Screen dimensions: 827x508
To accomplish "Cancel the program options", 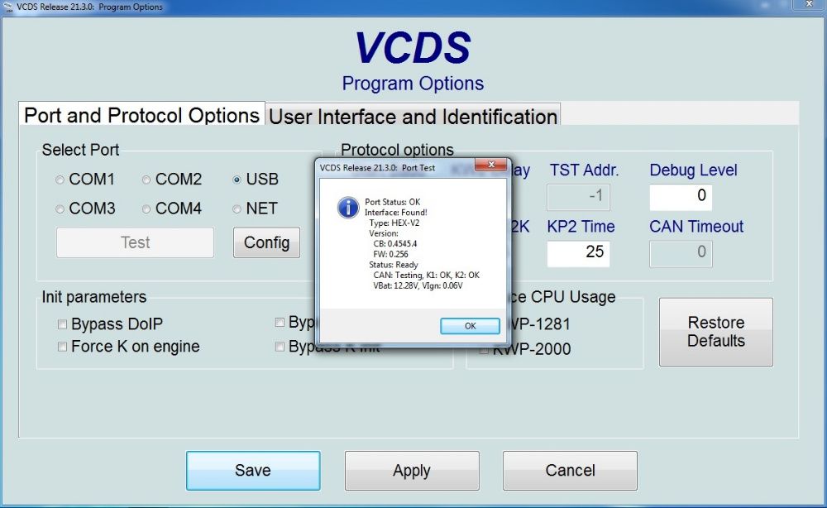I will (570, 471).
